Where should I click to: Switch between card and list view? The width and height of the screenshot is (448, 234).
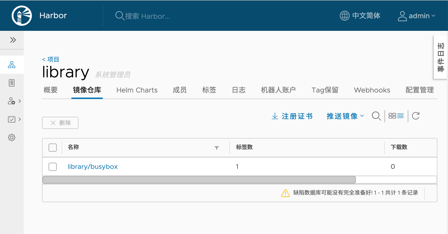coord(396,116)
